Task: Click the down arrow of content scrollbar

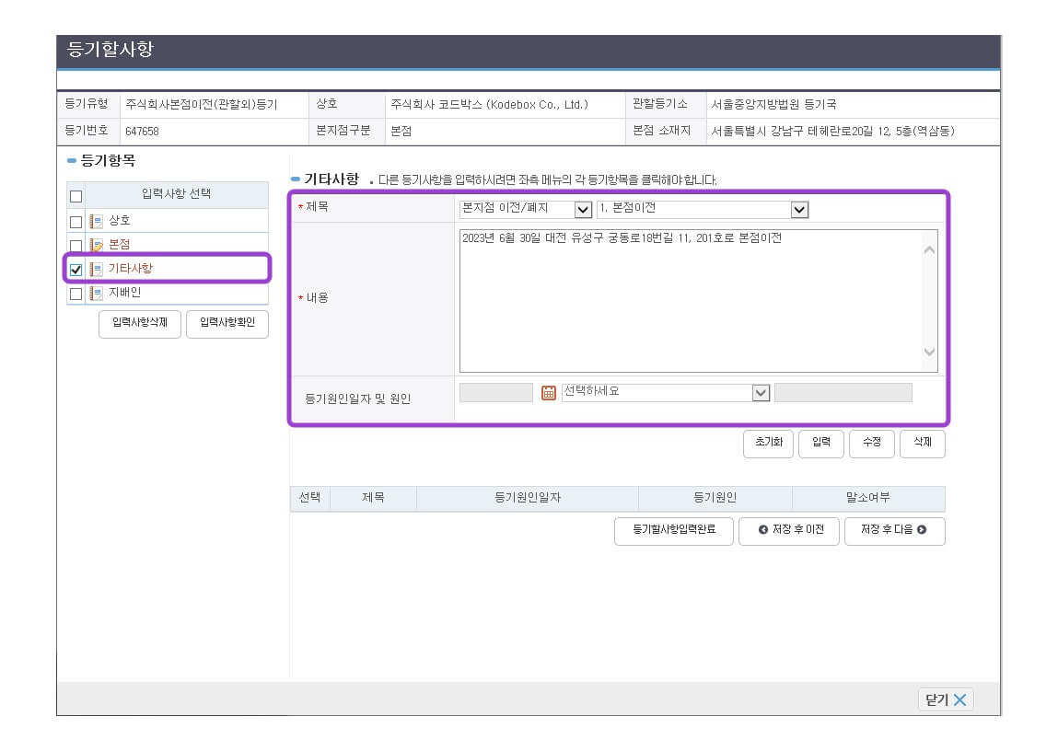Action: 929,352
